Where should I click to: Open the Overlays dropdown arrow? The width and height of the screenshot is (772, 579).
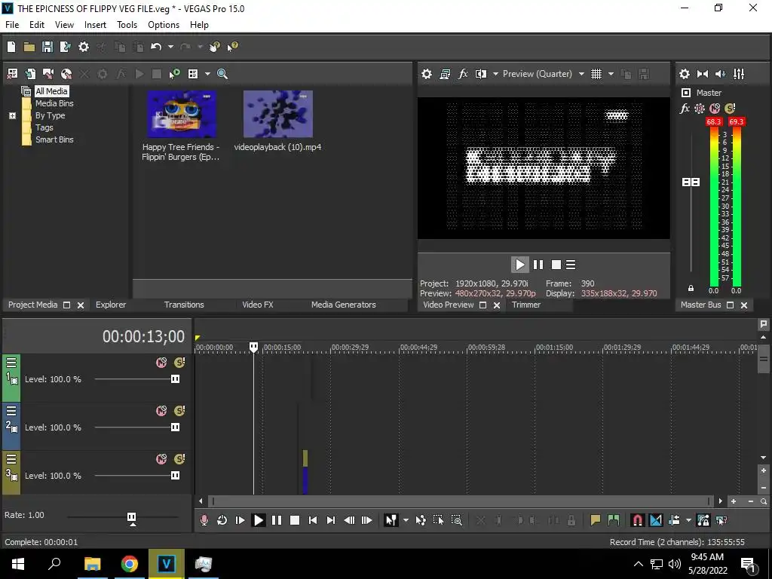point(611,74)
